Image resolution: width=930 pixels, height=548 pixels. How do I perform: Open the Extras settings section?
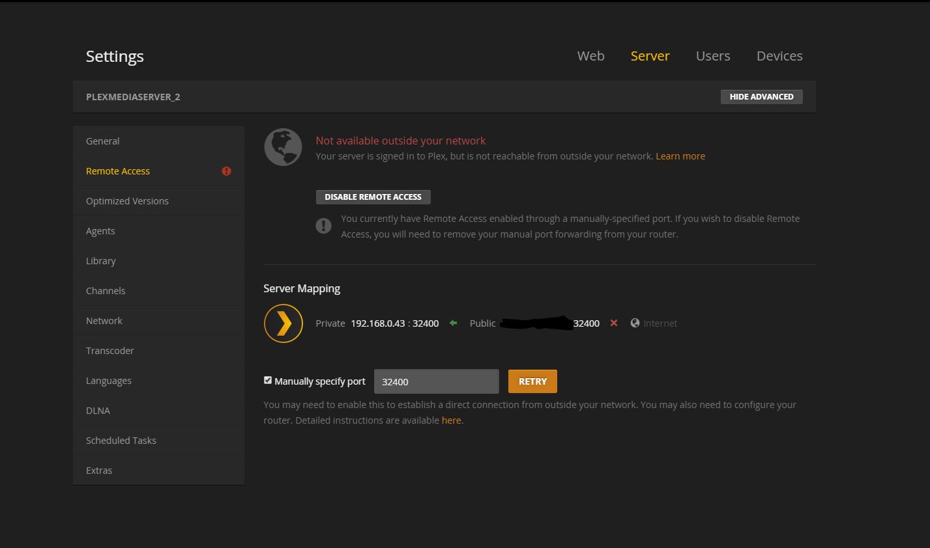coord(158,471)
